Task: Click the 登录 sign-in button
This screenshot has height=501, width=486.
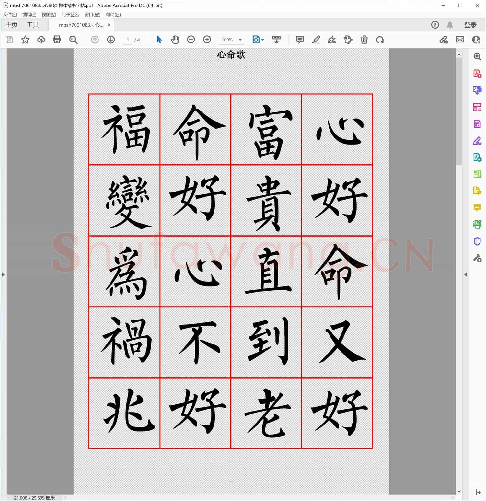Action: click(x=471, y=25)
